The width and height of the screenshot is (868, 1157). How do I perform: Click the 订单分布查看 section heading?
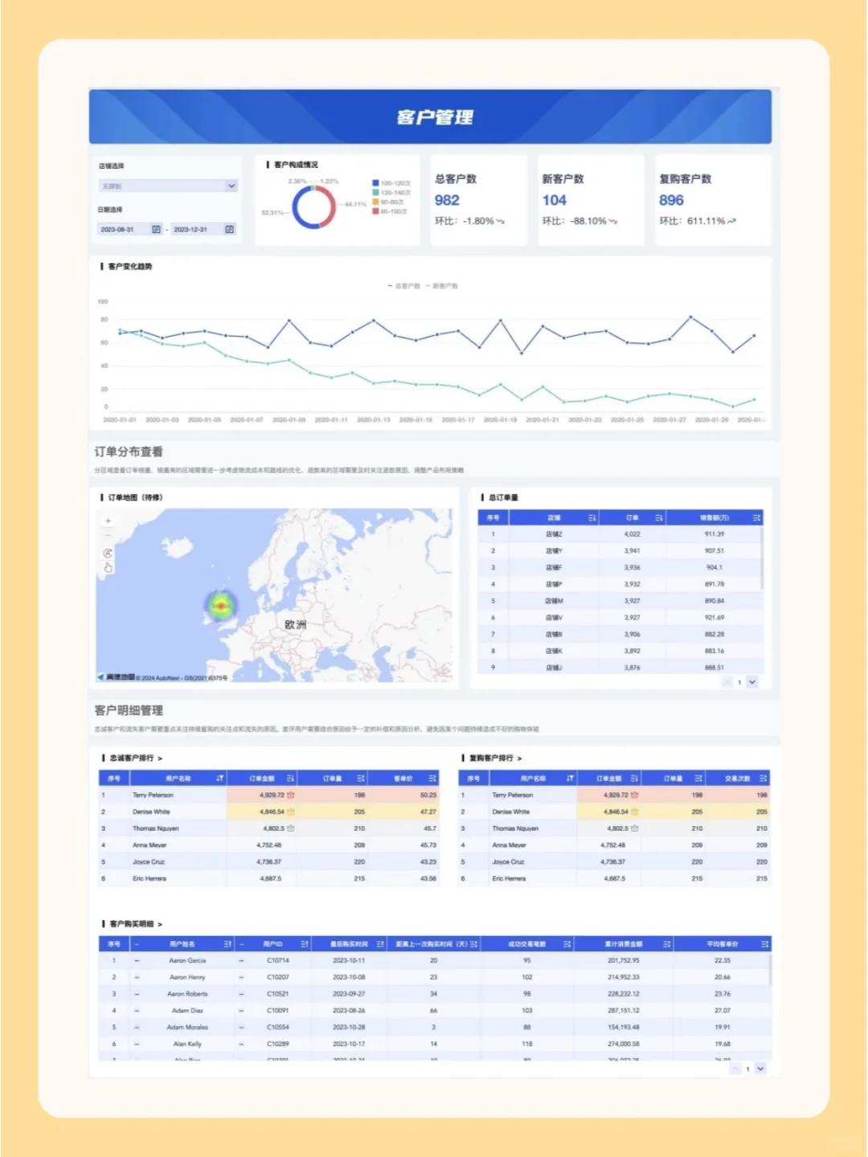click(x=129, y=452)
